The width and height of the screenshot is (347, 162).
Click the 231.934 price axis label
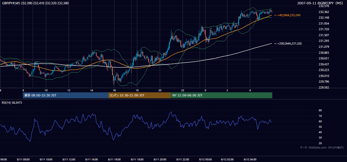point(324,23)
